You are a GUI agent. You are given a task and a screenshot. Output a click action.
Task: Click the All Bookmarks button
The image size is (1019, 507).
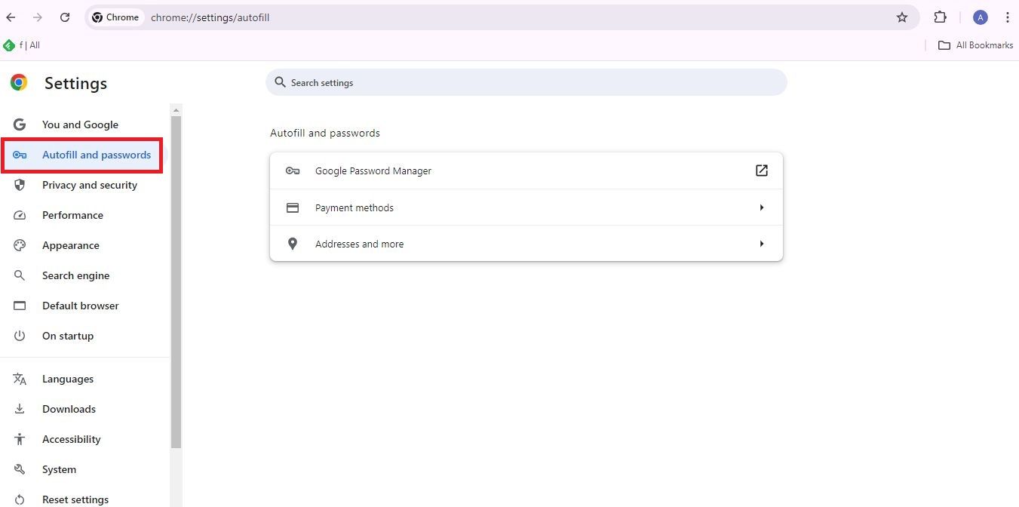975,45
